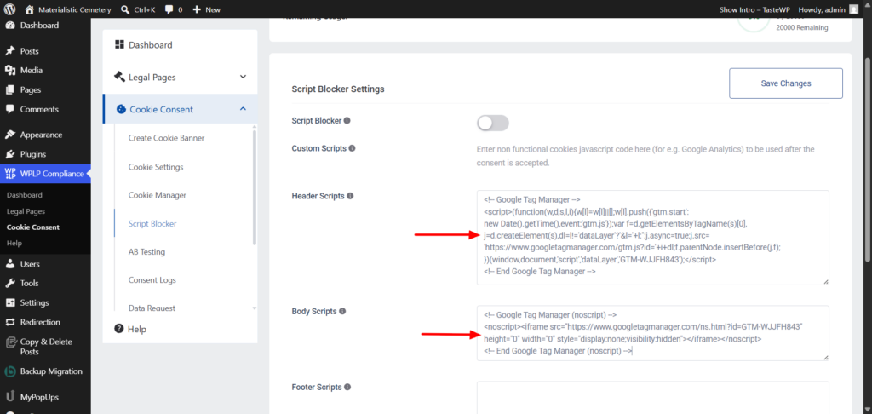Open WP sidebar Help sublink under WPLP
Screen dimensions: 872x414
pyautogui.click(x=14, y=243)
